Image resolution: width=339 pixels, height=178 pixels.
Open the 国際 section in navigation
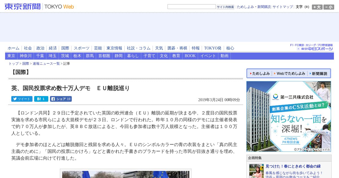[65, 48]
